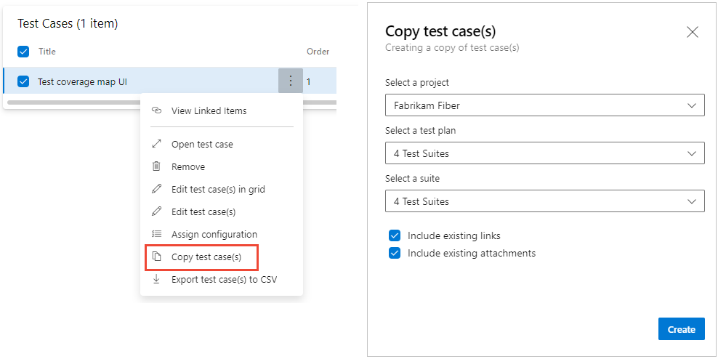Uncheck the Test coverage map UI checkbox

(x=23, y=81)
